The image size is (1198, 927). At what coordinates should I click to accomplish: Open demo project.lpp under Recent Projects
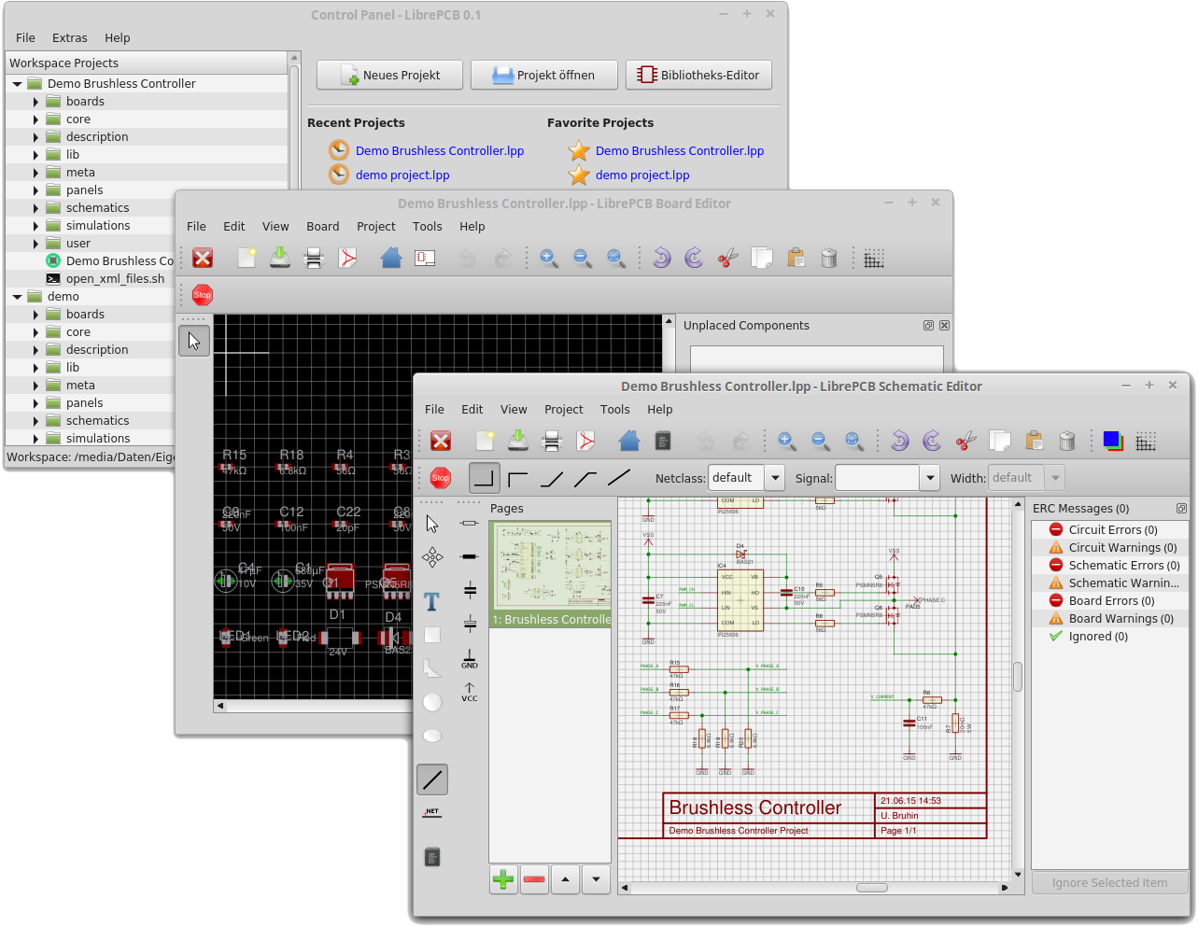402,176
